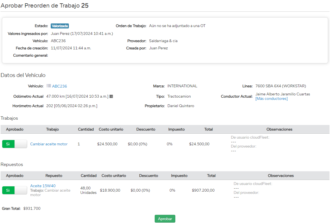Open the Cambiar aceite motor job link

[x=49, y=144]
